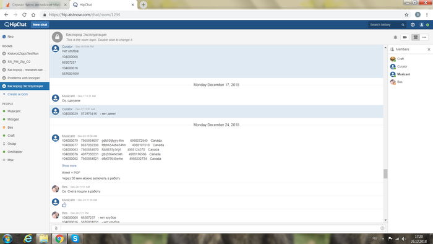Close the HipChat browser tab
The image size is (433, 244).
click(x=132, y=5)
